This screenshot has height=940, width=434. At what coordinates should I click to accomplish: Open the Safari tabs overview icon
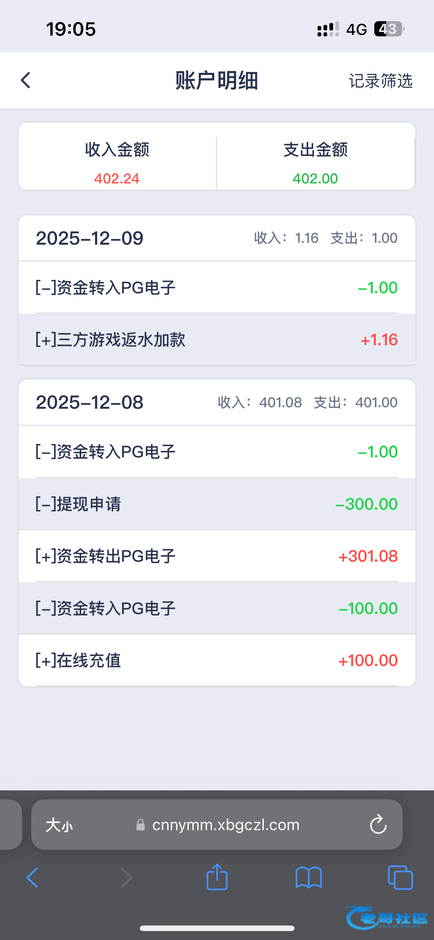(400, 878)
